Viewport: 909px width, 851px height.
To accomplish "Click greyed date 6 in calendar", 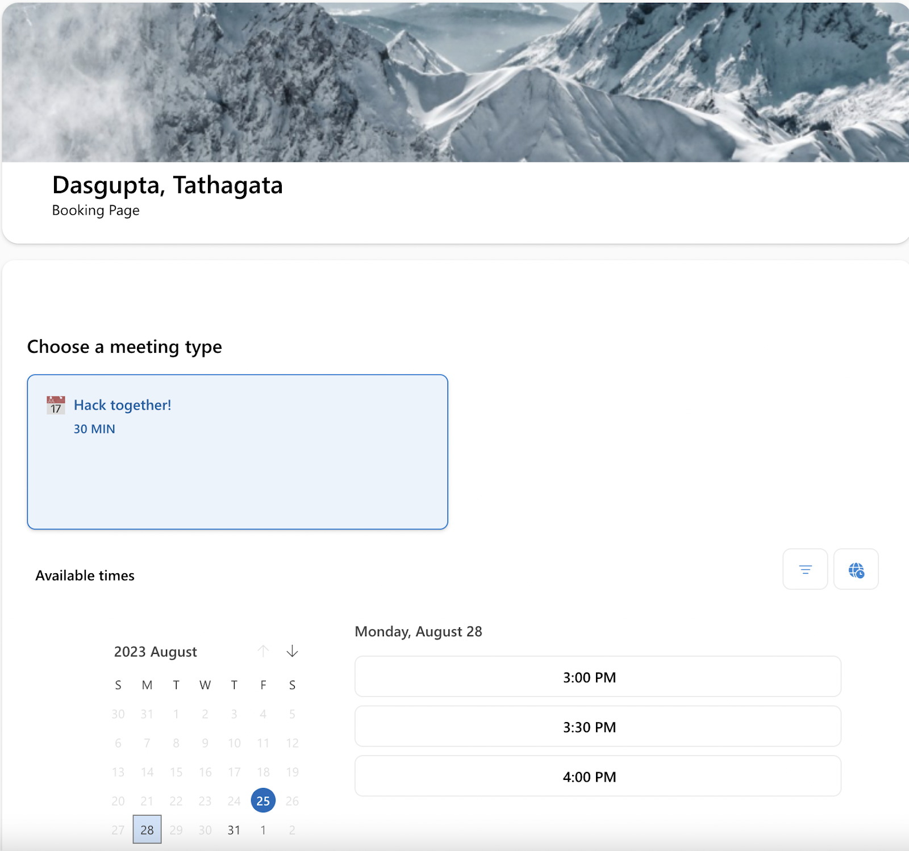I will 118,743.
